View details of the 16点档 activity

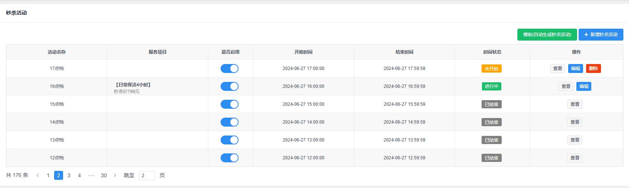566,86
